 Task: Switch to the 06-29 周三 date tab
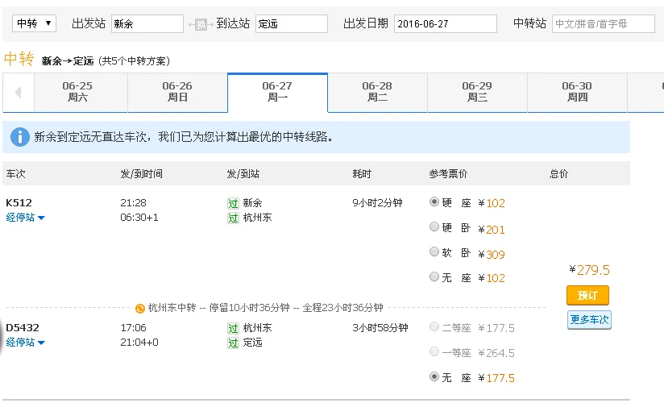coord(477,92)
